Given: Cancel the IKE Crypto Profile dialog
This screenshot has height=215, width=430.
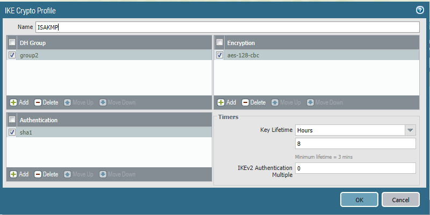Looking at the screenshot, I should [400, 199].
